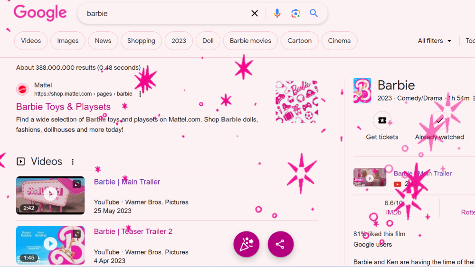Click the '4 Apr 2023' video date
This screenshot has height=267, width=475.
pos(109,261)
